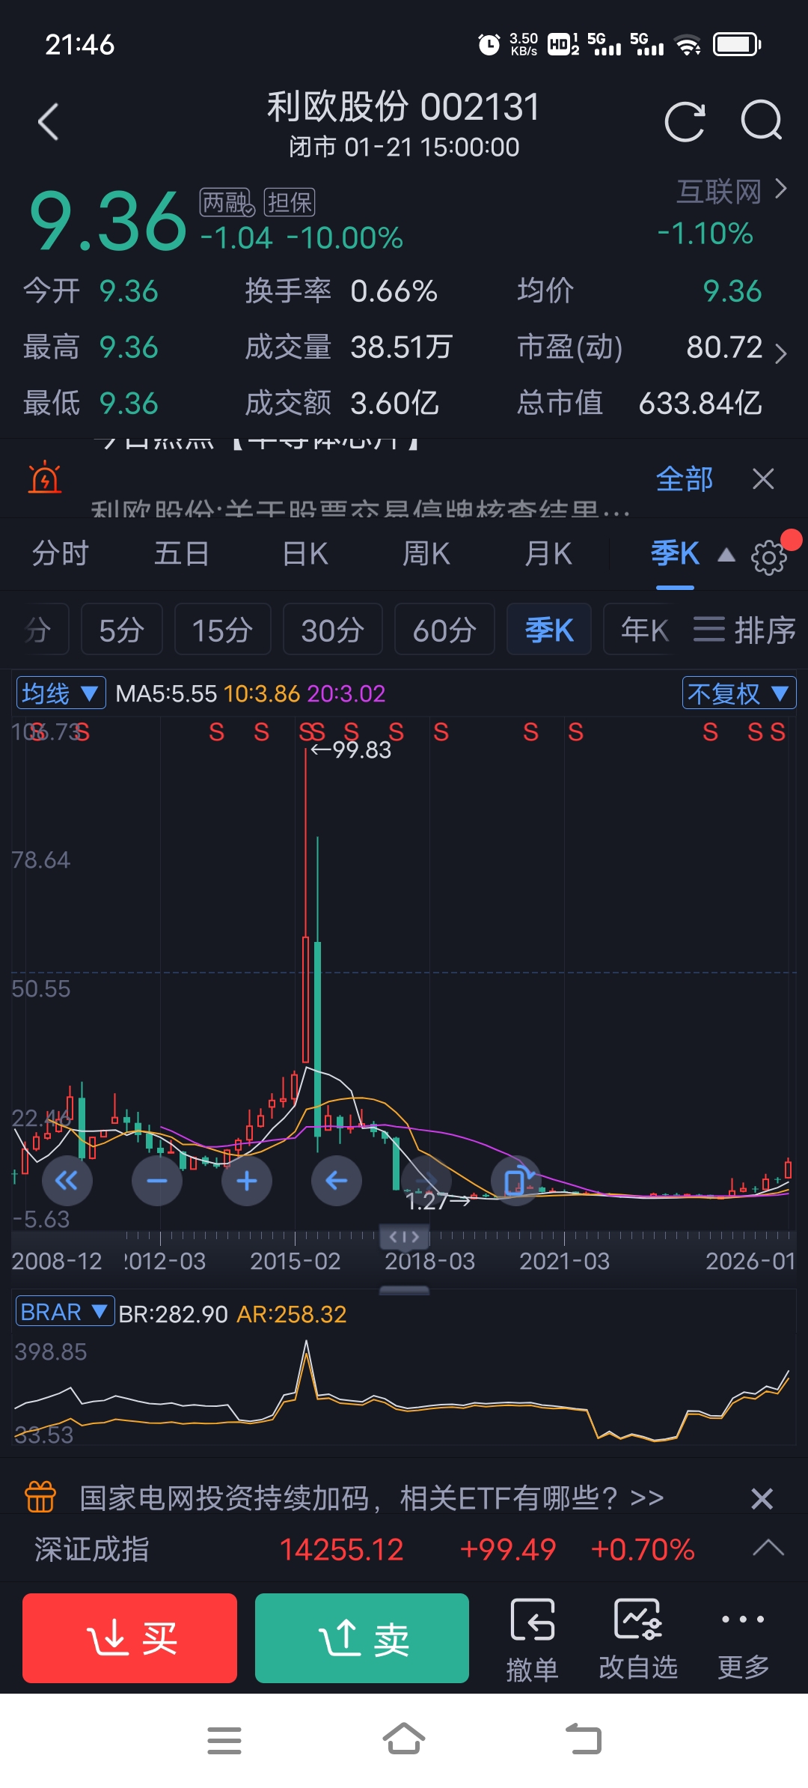
Task: Tap the 利欧股份 002131 title
Action: click(404, 107)
